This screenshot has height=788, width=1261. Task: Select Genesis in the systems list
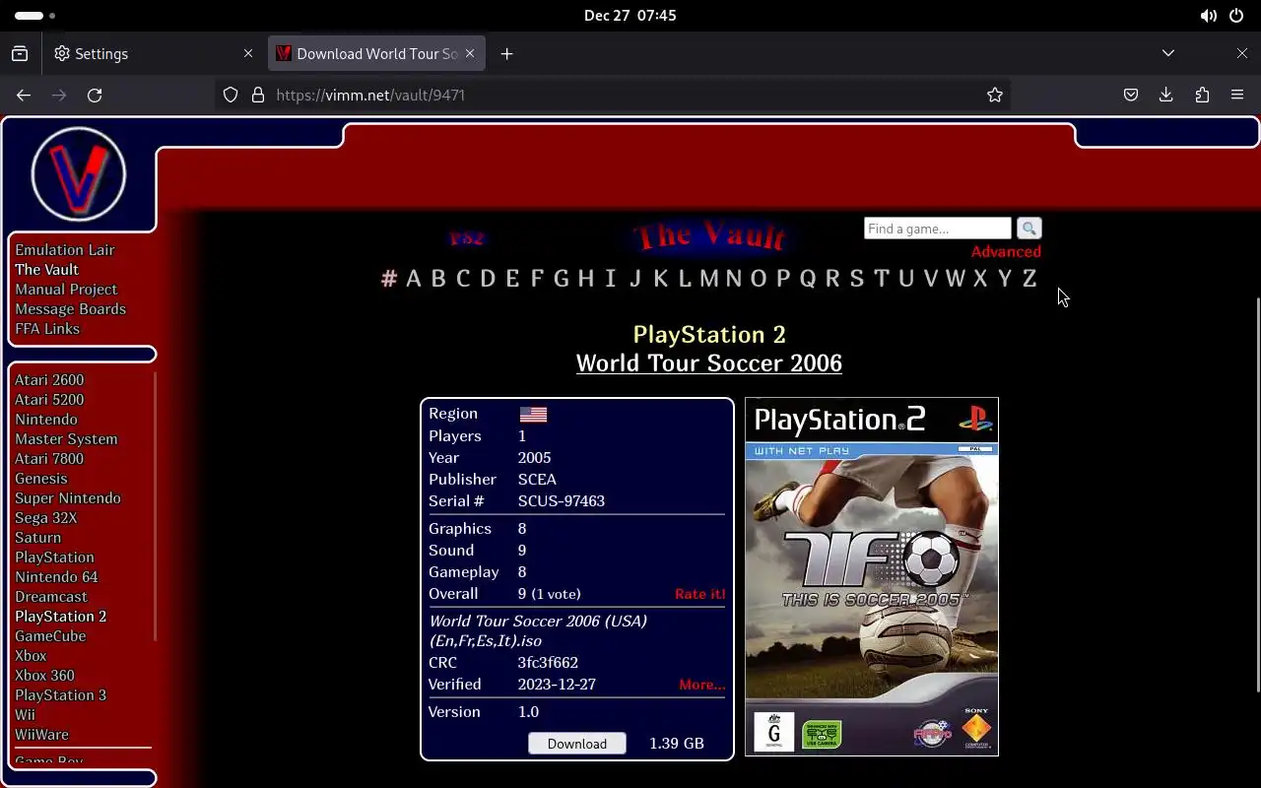[41, 479]
